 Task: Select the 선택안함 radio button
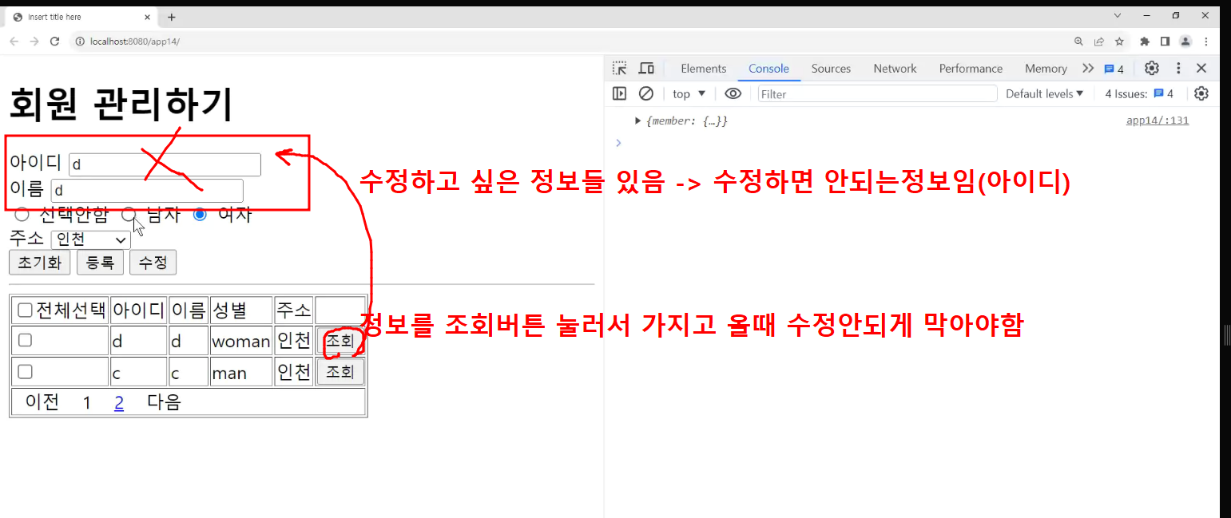pyautogui.click(x=22, y=214)
